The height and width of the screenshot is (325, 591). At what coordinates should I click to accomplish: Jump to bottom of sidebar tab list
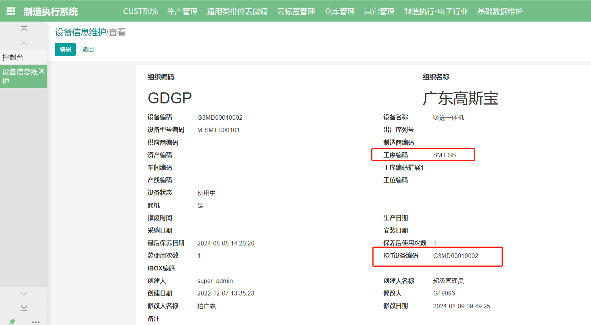point(24,308)
